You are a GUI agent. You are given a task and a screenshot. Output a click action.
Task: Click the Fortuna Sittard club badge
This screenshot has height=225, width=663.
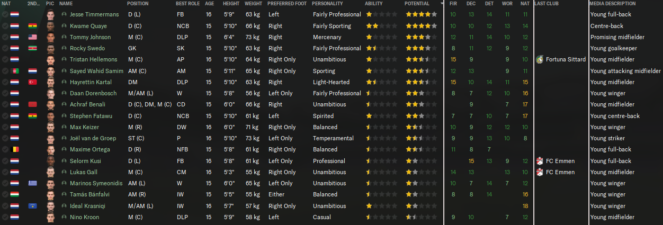coord(539,59)
